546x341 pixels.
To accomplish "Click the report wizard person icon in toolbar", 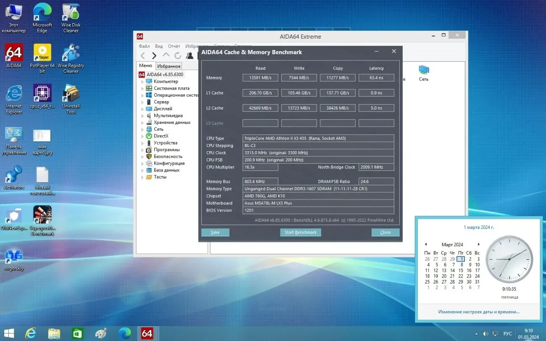I will 189,55.
